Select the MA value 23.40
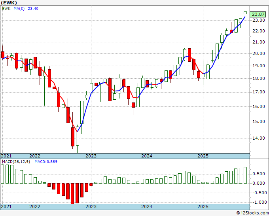The height and width of the screenshot is (216, 269). click(x=33, y=9)
